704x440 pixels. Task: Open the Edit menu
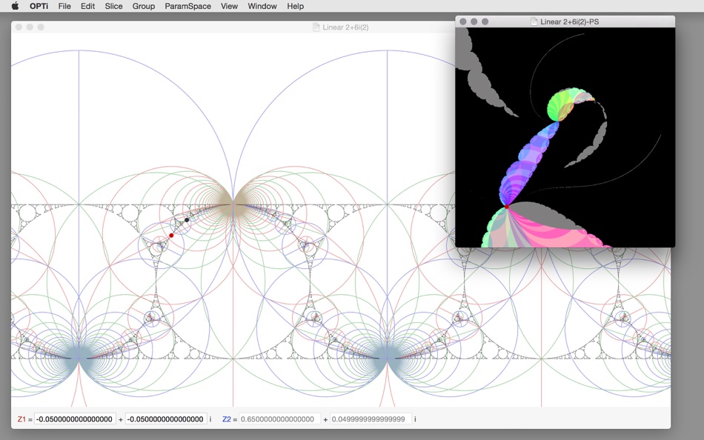click(x=87, y=6)
